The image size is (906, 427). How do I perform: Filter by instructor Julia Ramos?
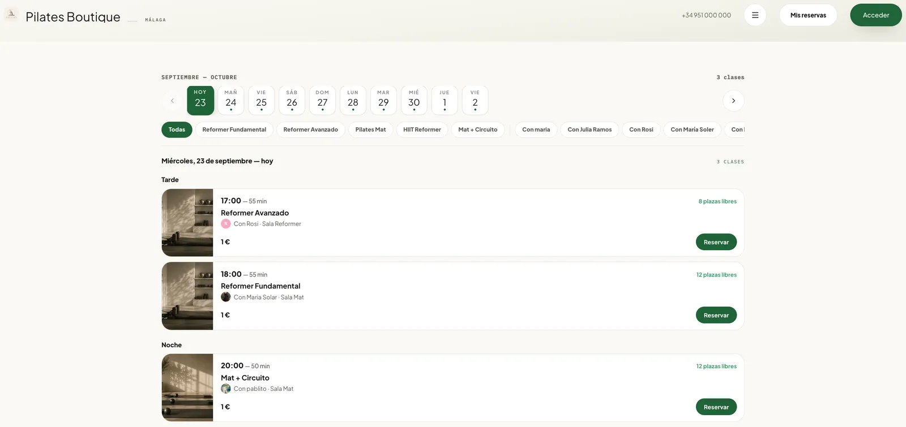(590, 130)
